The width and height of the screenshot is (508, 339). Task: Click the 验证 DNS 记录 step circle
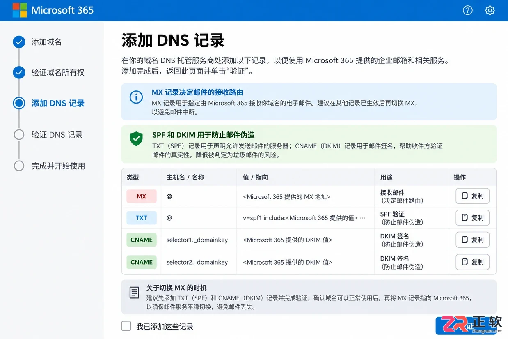[19, 135]
